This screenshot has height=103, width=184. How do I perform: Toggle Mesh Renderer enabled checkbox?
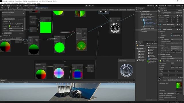click(x=162, y=29)
